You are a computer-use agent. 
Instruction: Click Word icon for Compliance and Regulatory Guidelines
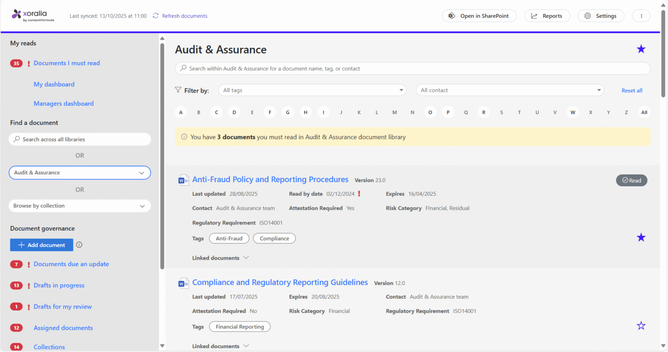point(183,283)
